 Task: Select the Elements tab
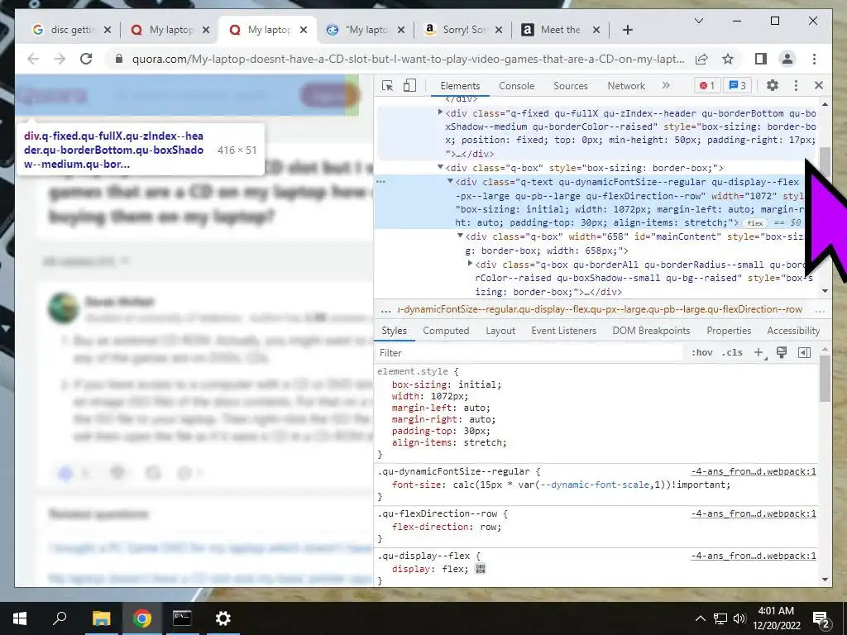pyautogui.click(x=460, y=85)
